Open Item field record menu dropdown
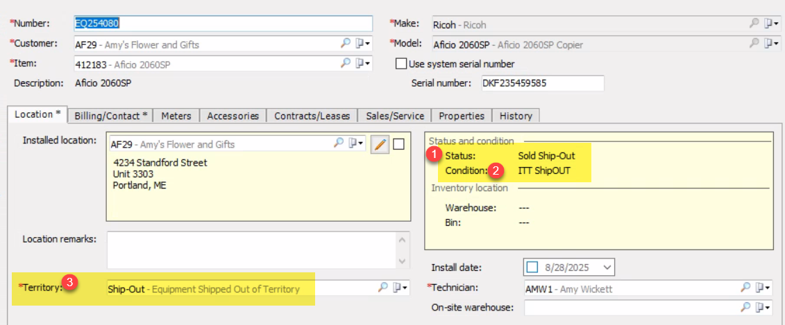This screenshot has height=325, width=785. coord(363,63)
